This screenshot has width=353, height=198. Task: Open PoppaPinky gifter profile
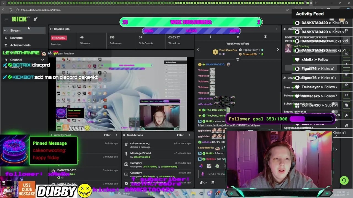pyautogui.click(x=250, y=50)
